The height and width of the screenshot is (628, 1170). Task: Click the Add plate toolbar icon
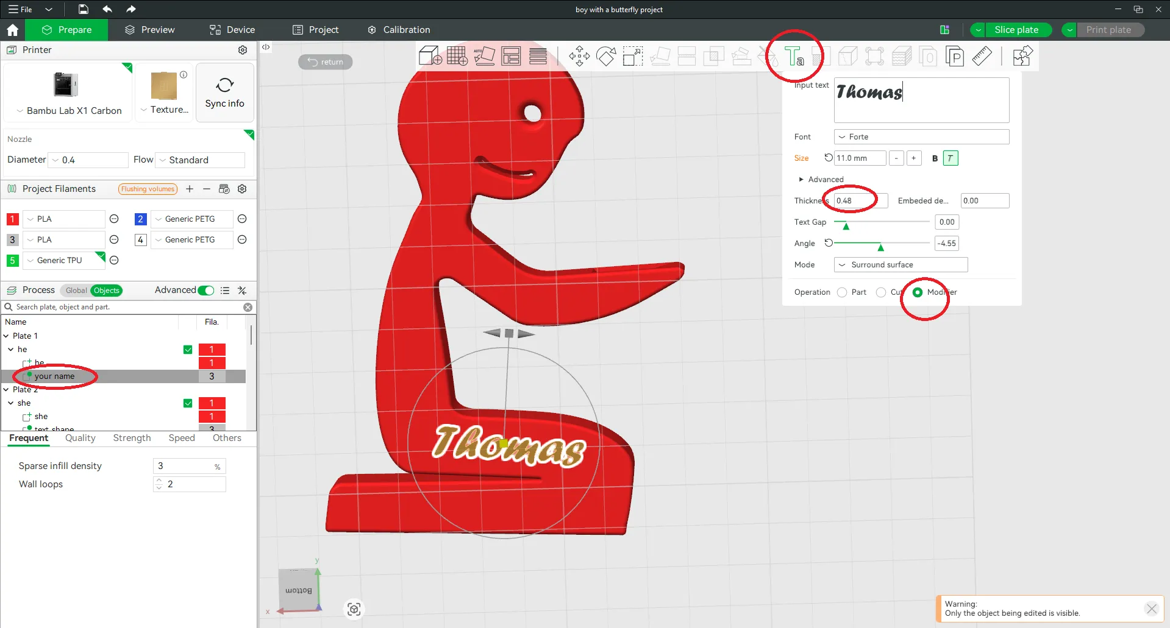[457, 56]
